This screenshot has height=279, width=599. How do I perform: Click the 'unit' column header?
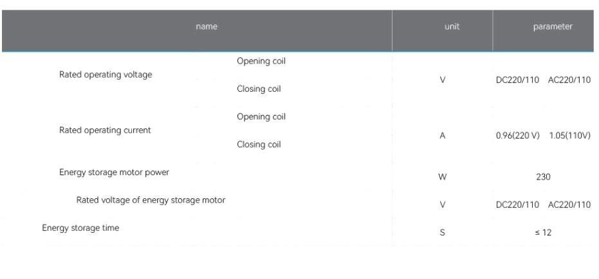[x=452, y=27]
